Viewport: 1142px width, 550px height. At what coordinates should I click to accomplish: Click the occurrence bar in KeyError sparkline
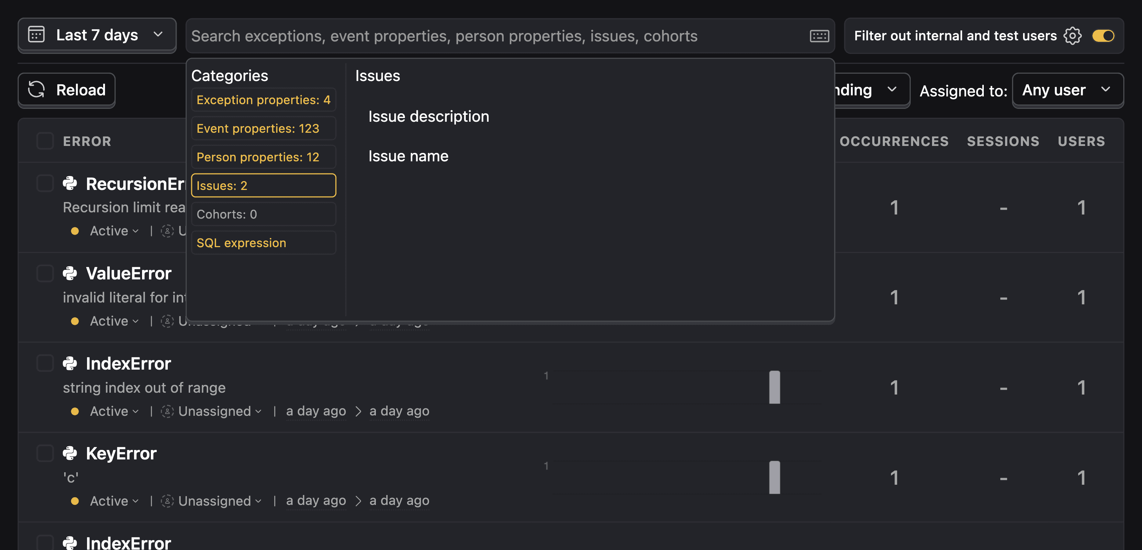point(774,477)
